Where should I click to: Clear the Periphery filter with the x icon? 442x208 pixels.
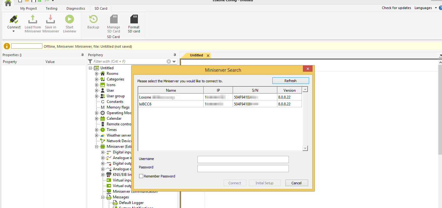point(168,61)
